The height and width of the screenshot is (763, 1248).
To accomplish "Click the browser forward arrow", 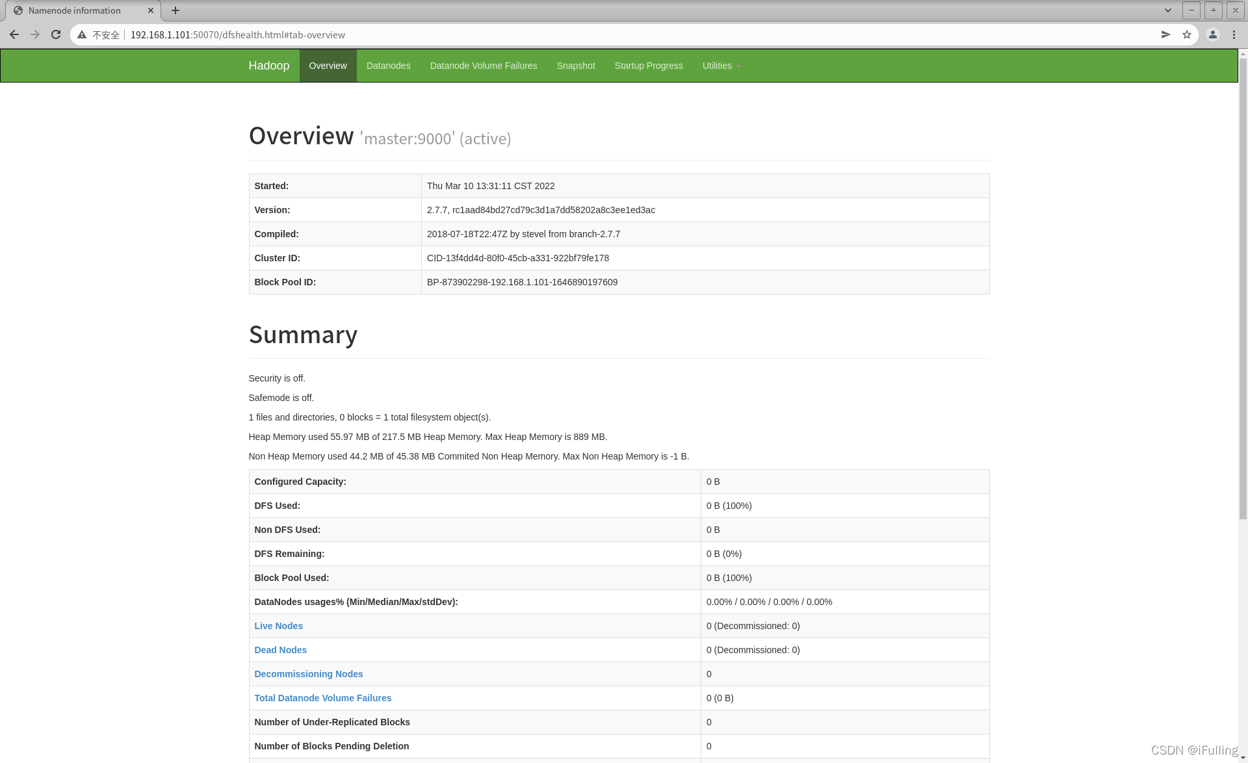I will [35, 34].
